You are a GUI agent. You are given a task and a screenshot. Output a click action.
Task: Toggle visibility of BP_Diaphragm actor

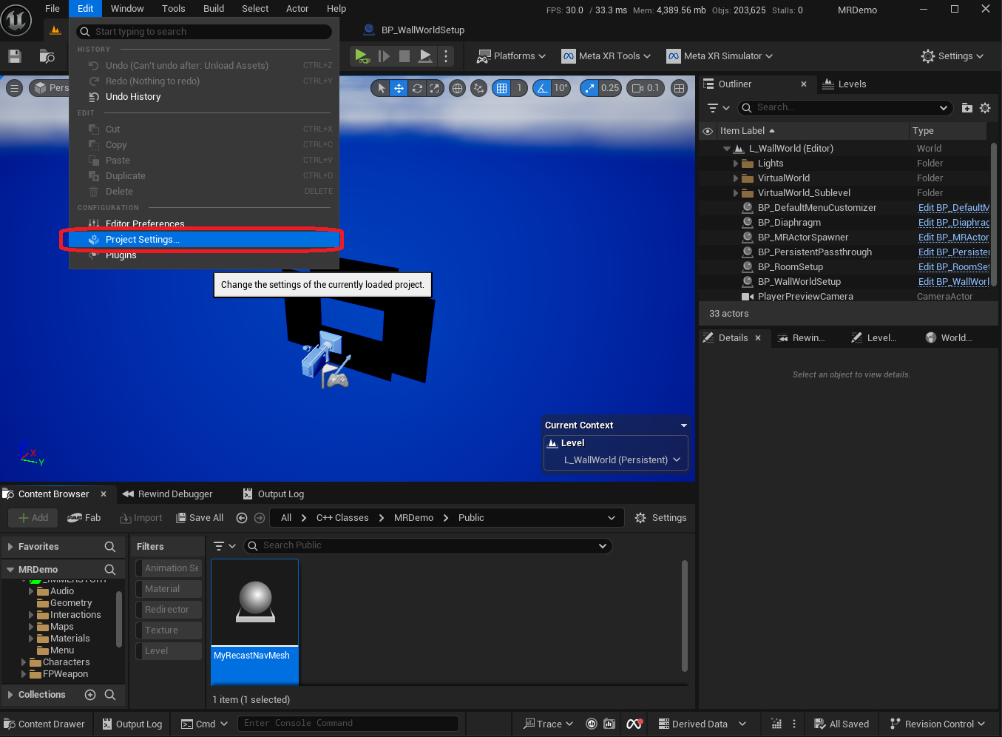coord(708,222)
